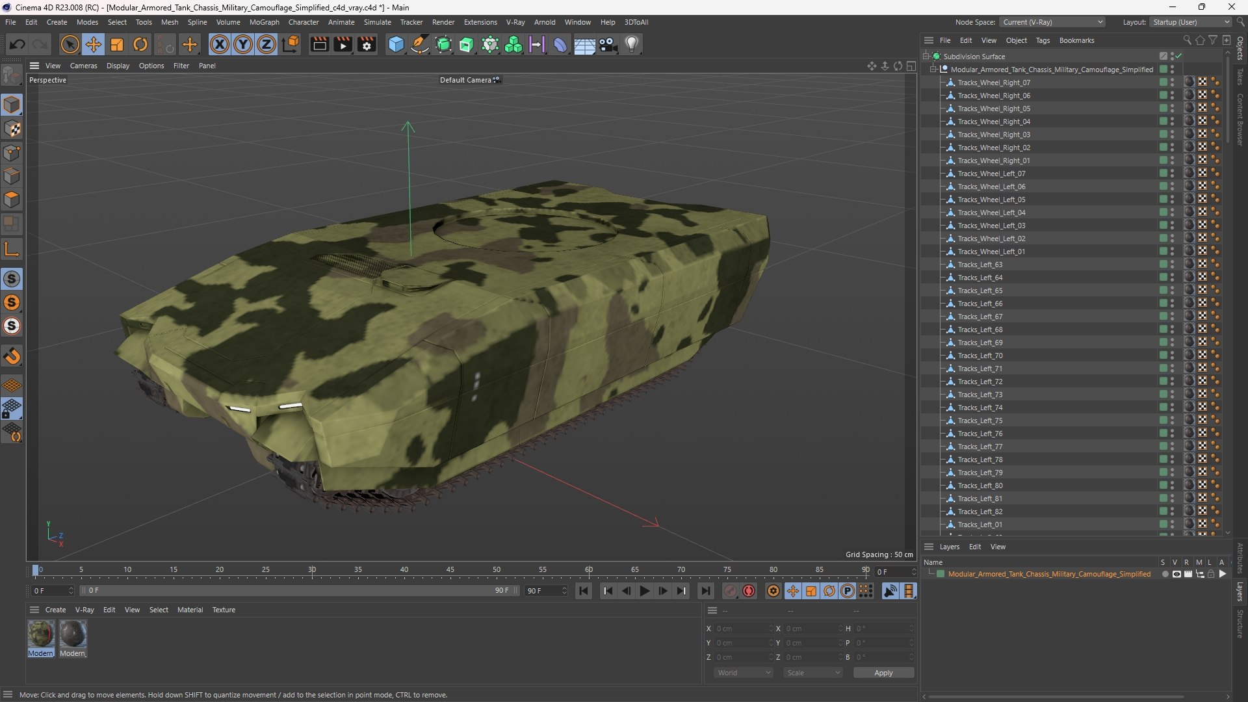Click the Content Browser side tab
This screenshot has height=702, width=1248.
(x=1240, y=119)
